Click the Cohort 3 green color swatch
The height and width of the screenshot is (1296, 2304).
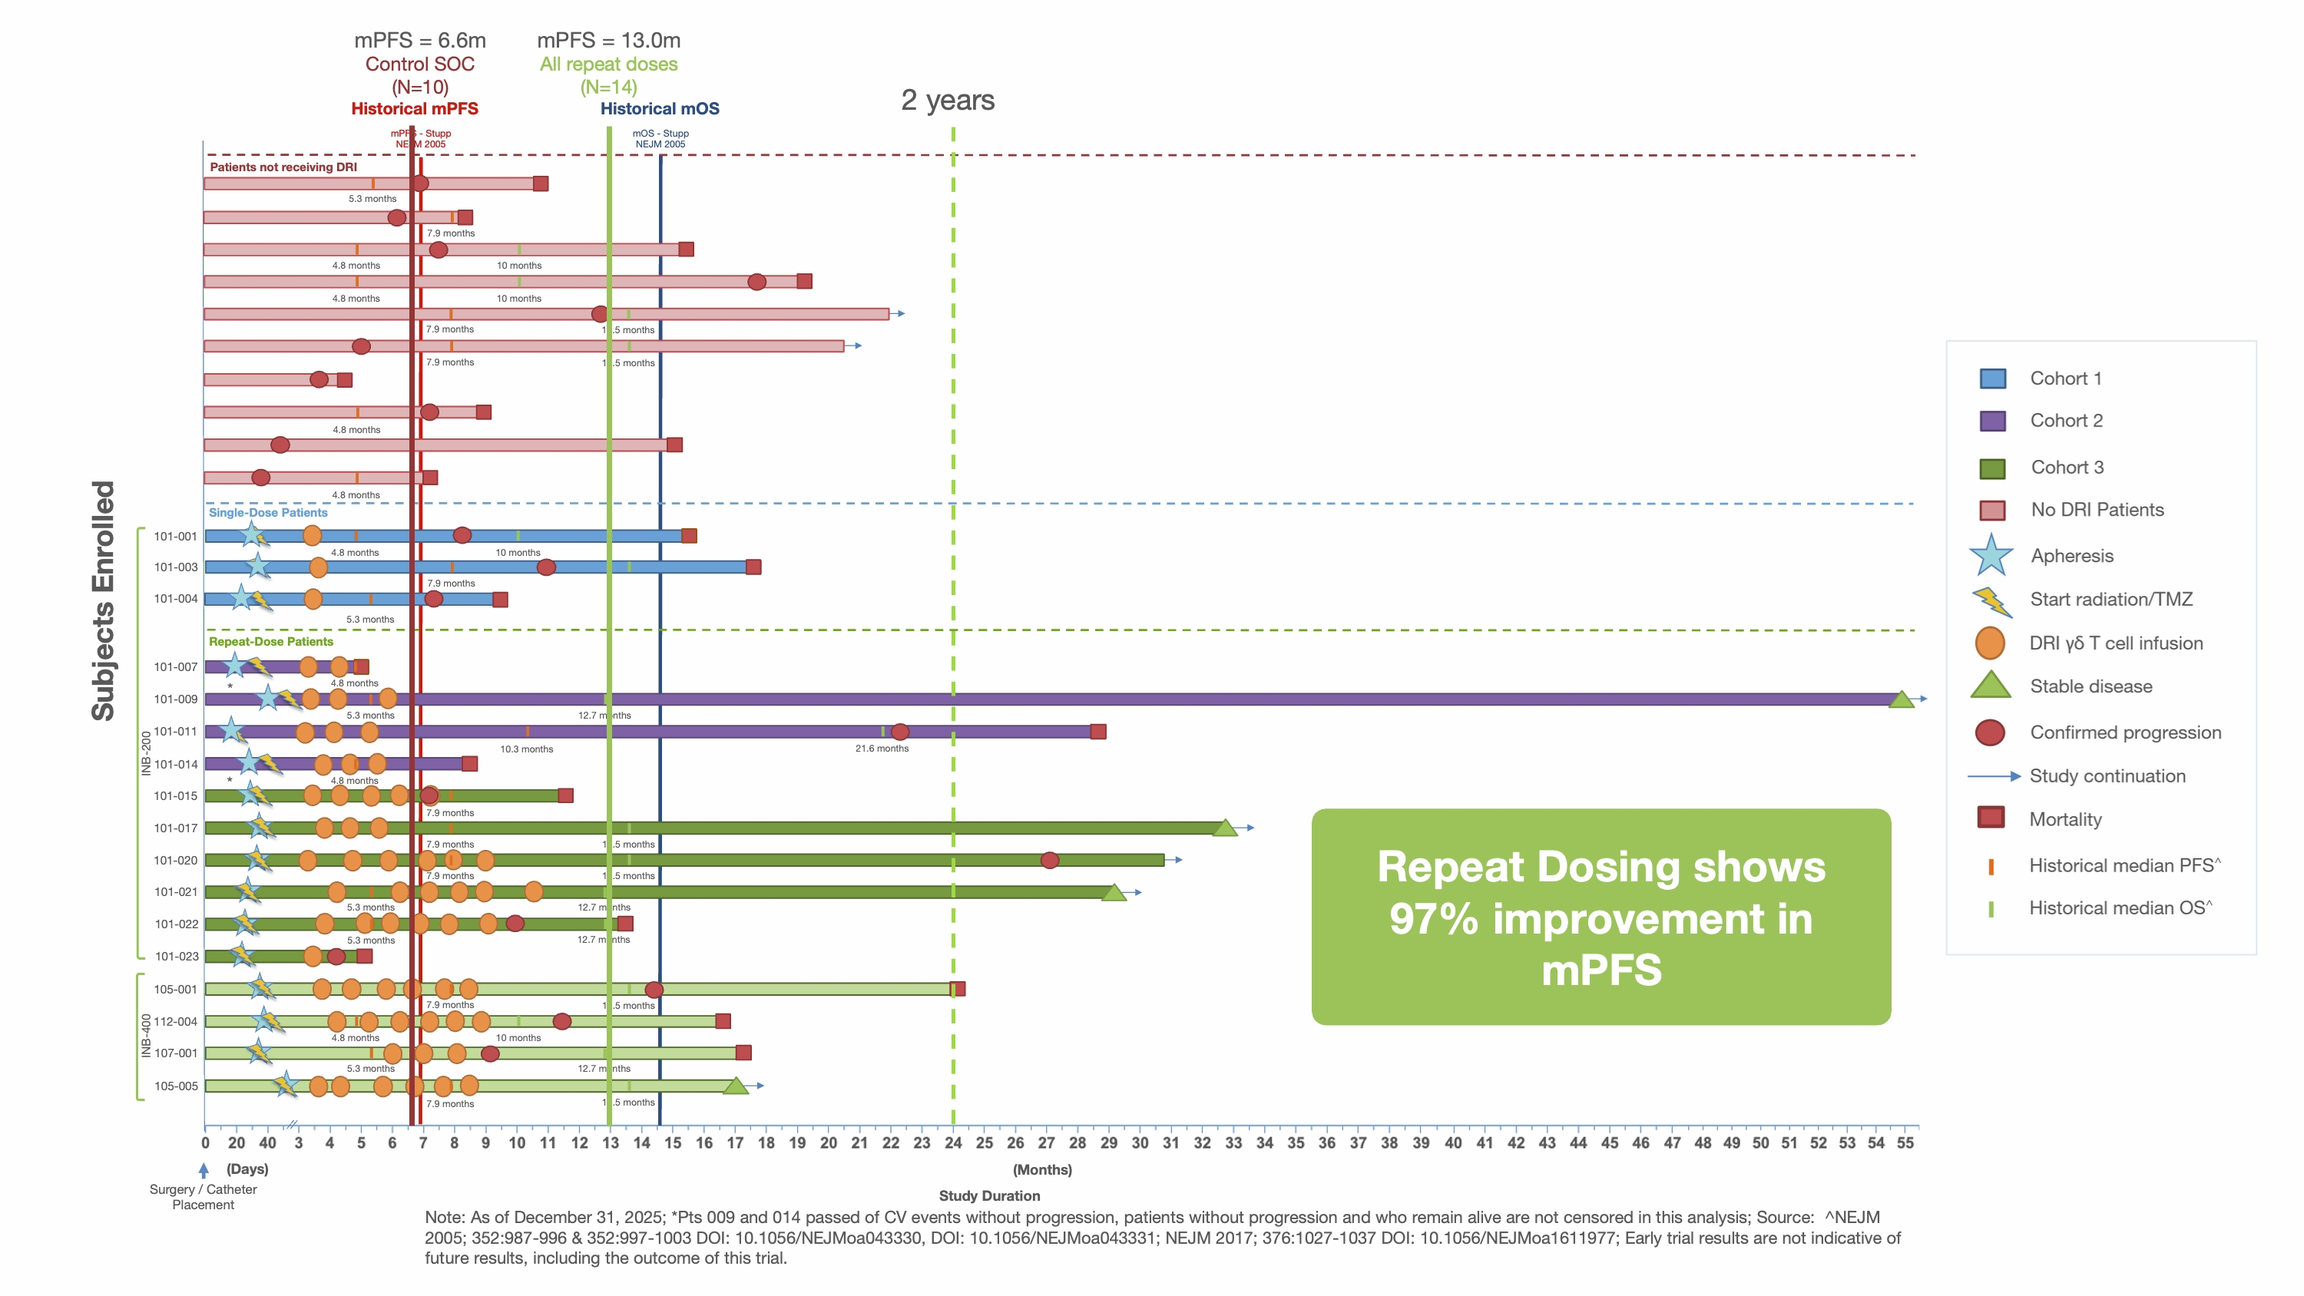(x=1993, y=468)
